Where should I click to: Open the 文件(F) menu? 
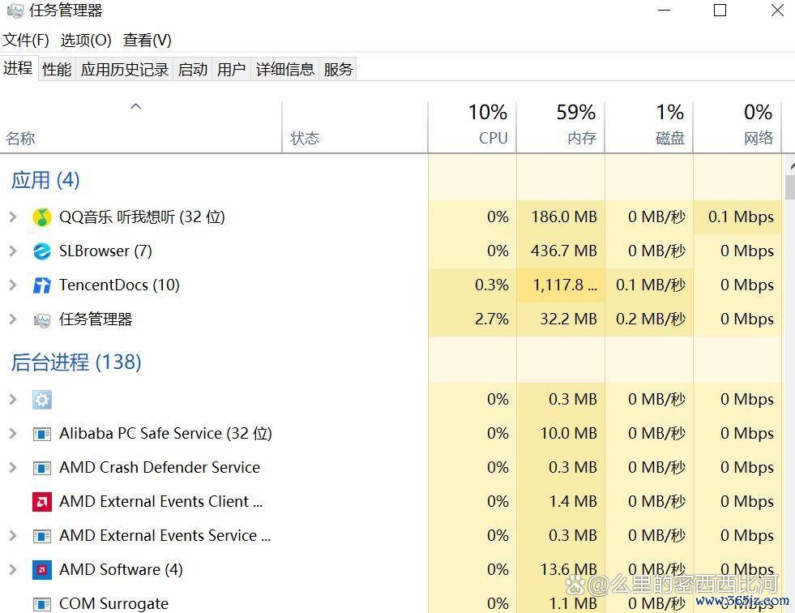[26, 40]
